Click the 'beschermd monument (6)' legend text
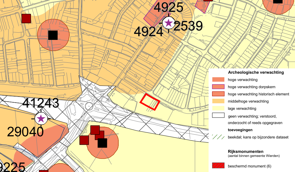Viewport: 295px width, 172px height. pyautogui.click(x=249, y=166)
